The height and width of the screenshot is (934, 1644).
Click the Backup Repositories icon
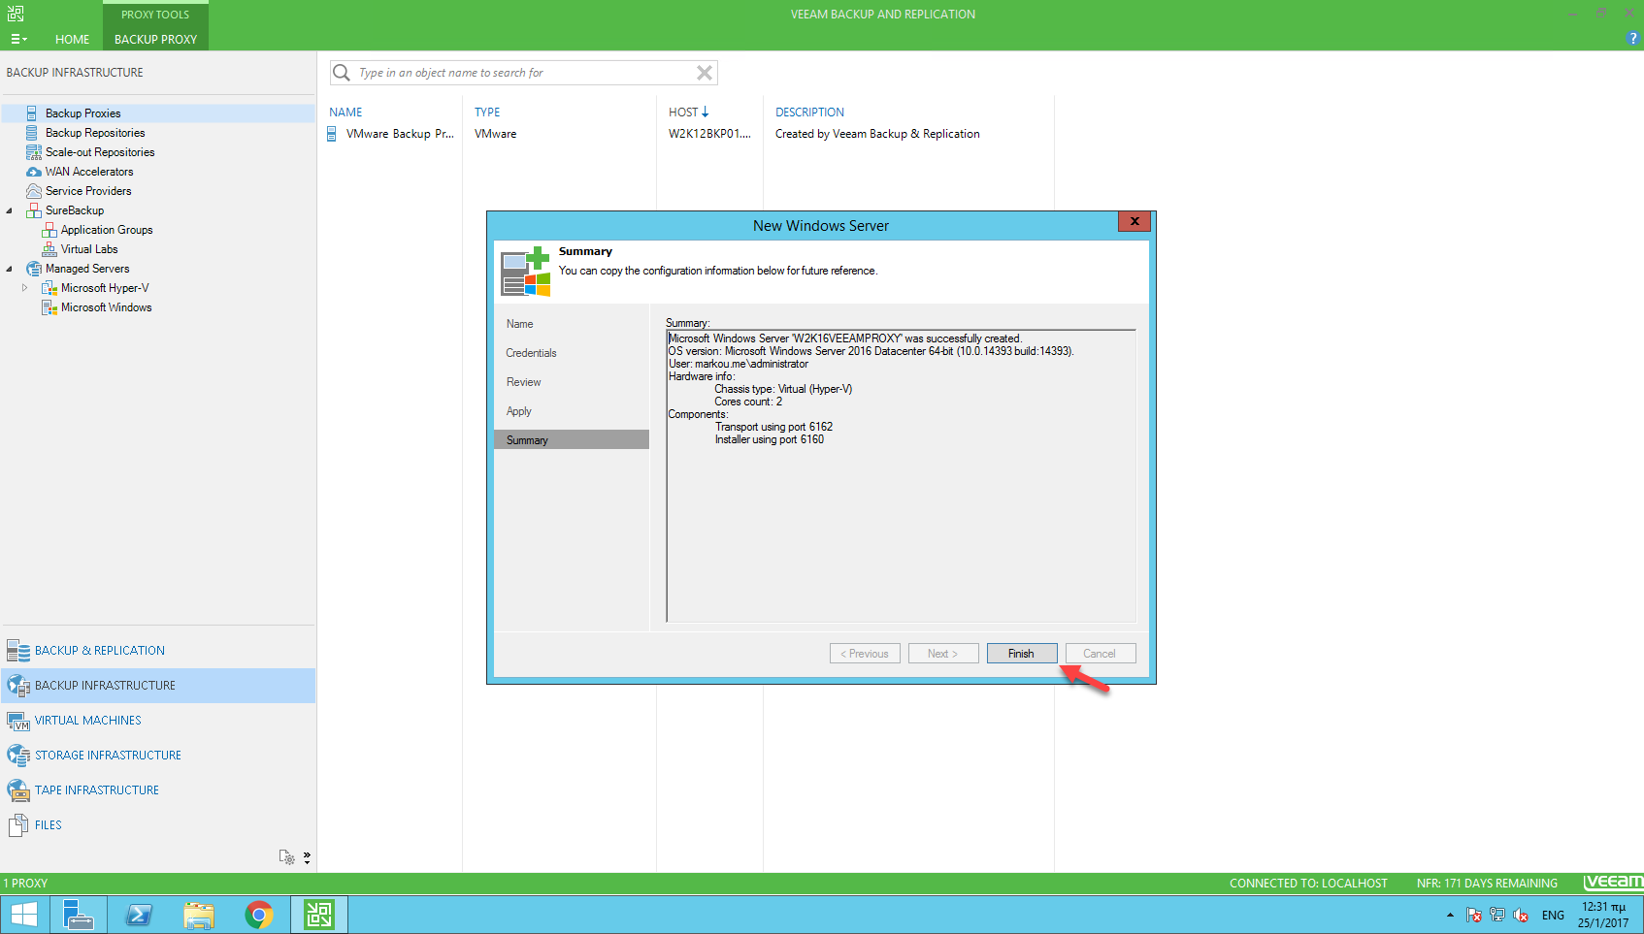(32, 133)
